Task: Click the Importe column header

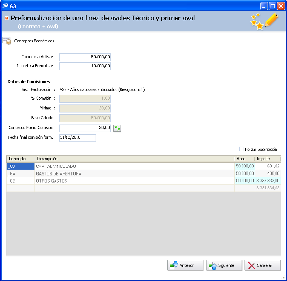Action: 268,159
